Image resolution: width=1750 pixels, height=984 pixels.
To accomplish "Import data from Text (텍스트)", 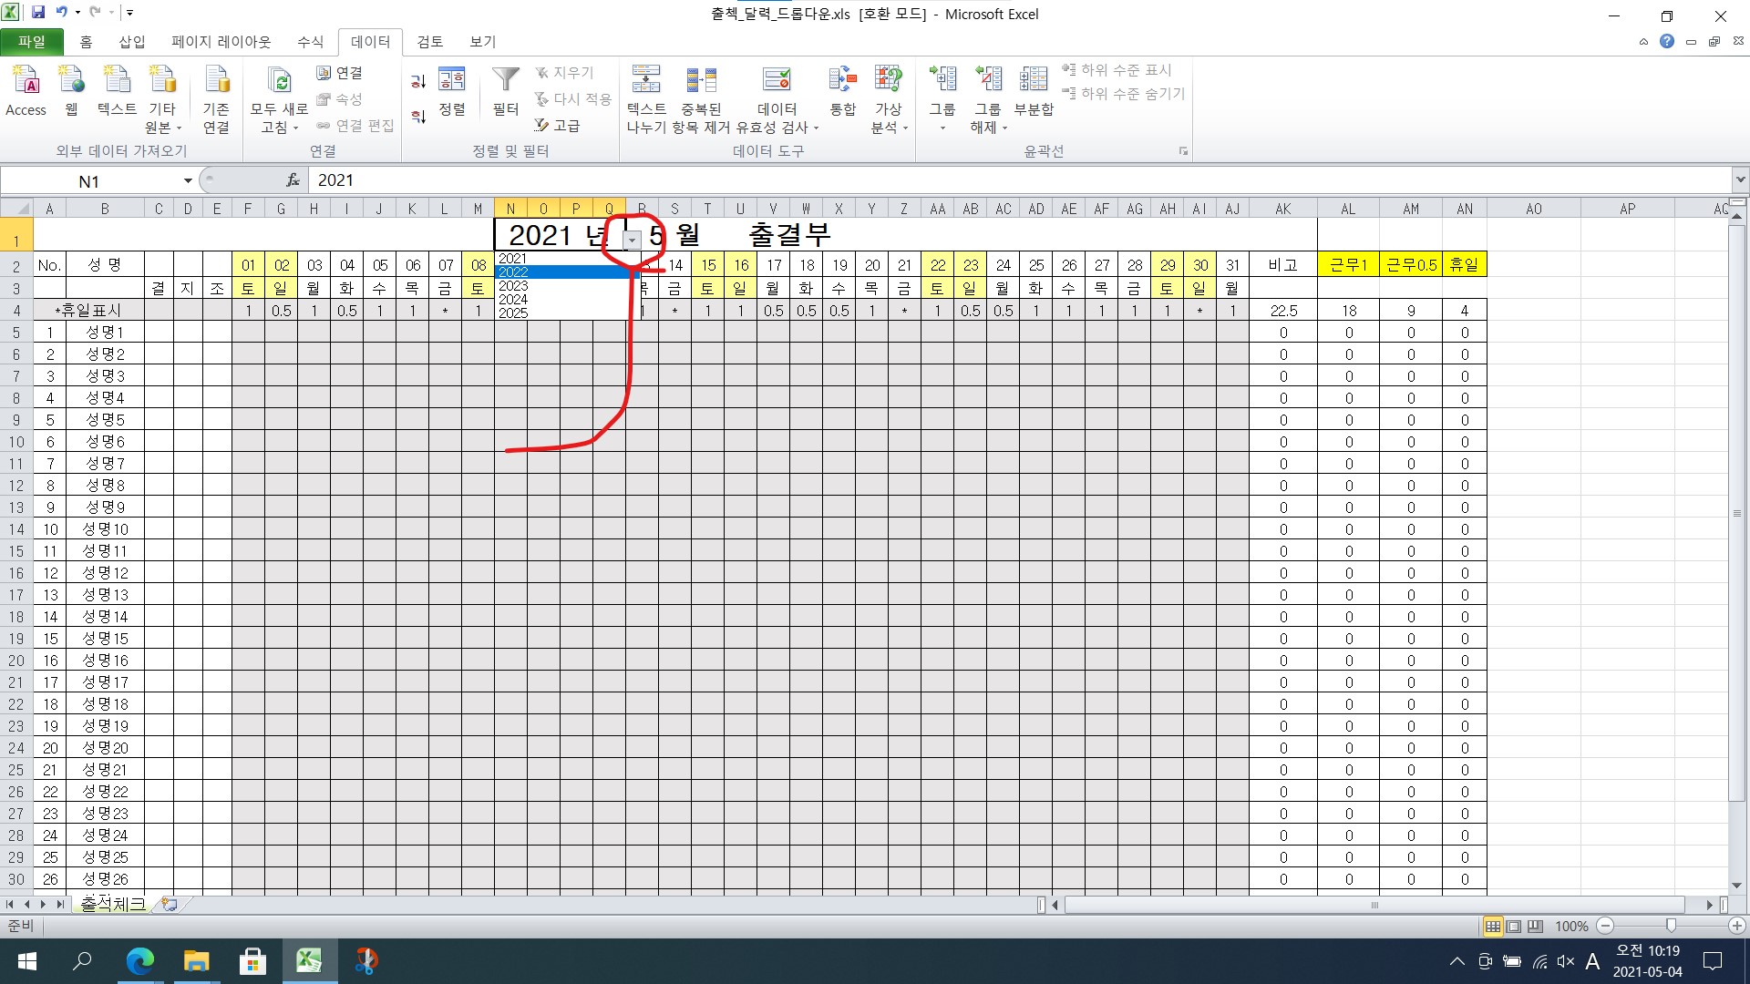I will 117,91.
